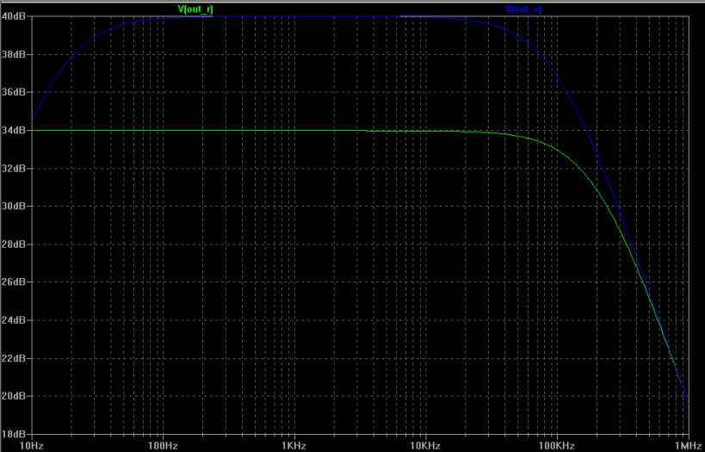Click the 100KHz frequency axis label

pos(557,446)
